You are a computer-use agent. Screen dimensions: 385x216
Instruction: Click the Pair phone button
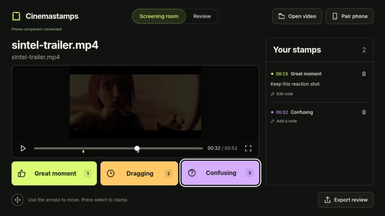point(349,16)
